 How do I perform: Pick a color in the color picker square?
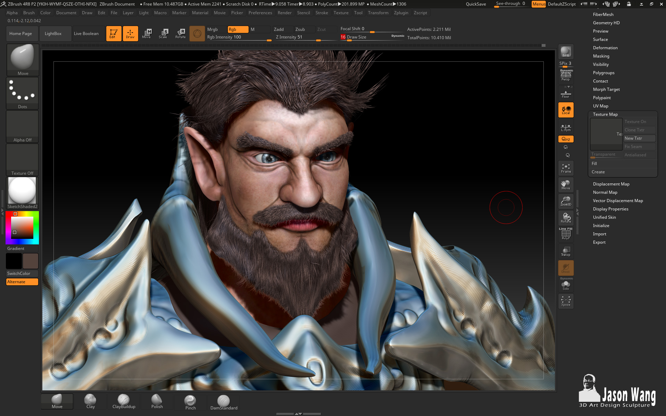click(x=22, y=228)
